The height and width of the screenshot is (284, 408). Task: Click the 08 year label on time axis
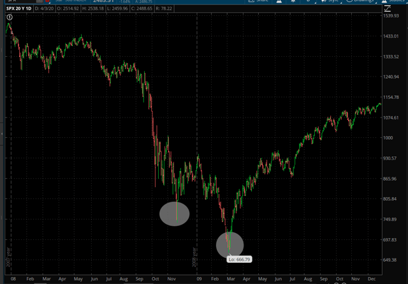(13, 279)
